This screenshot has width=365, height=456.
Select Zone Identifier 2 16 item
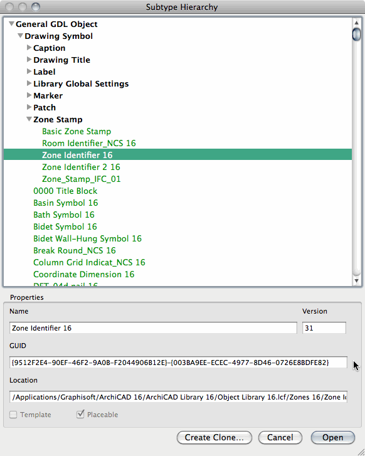click(81, 167)
